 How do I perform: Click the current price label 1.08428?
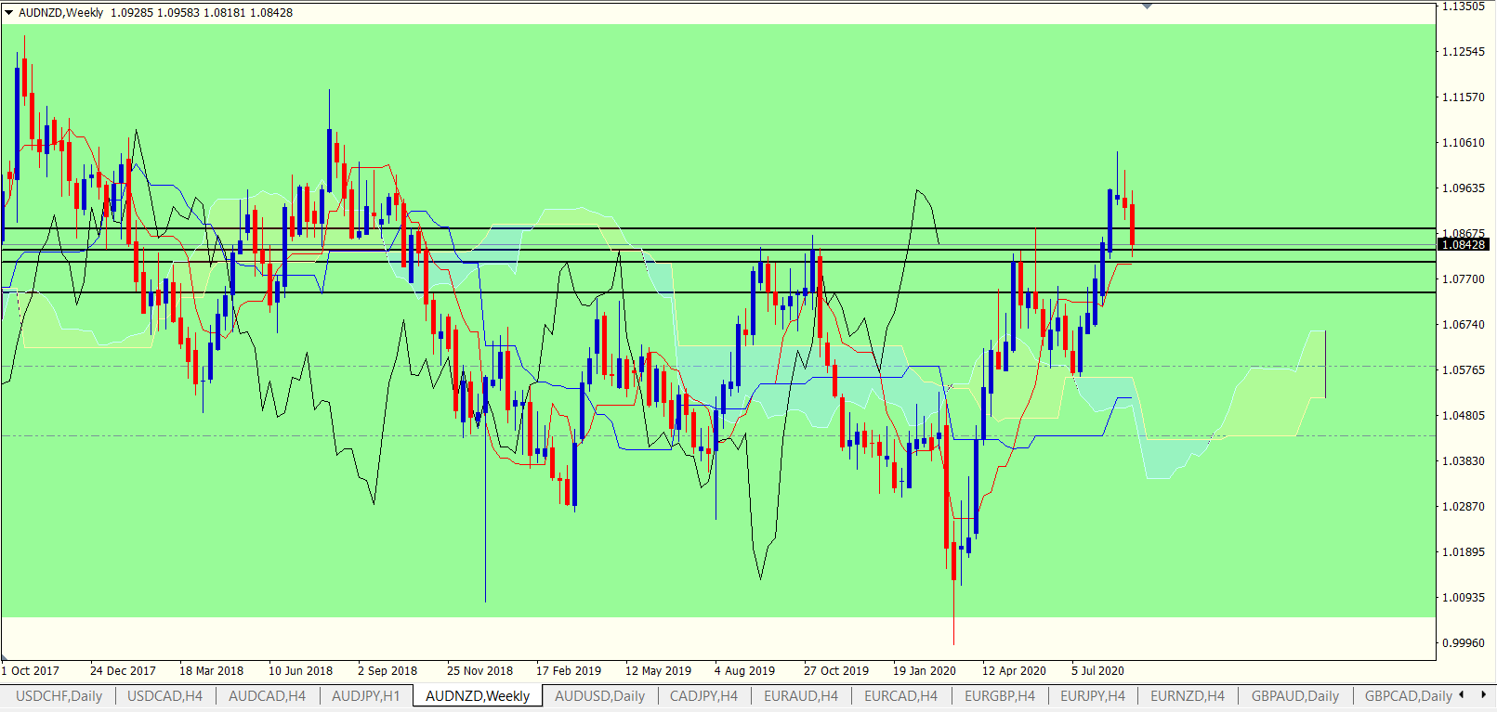[1463, 245]
